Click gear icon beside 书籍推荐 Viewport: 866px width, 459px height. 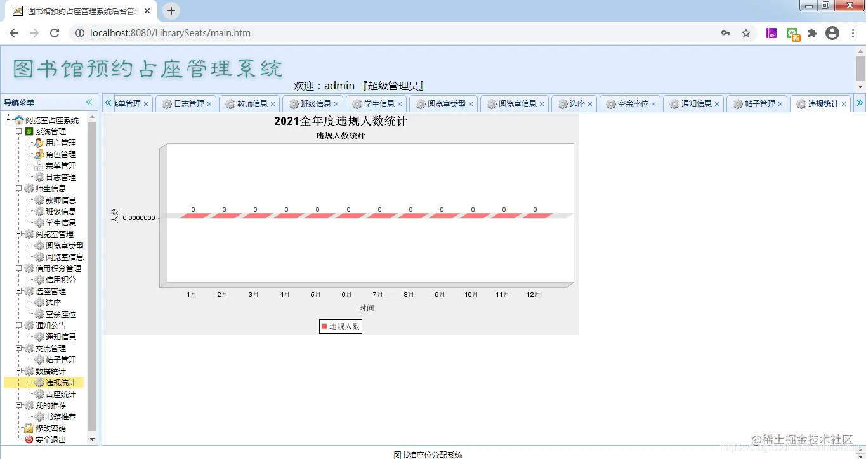click(39, 417)
